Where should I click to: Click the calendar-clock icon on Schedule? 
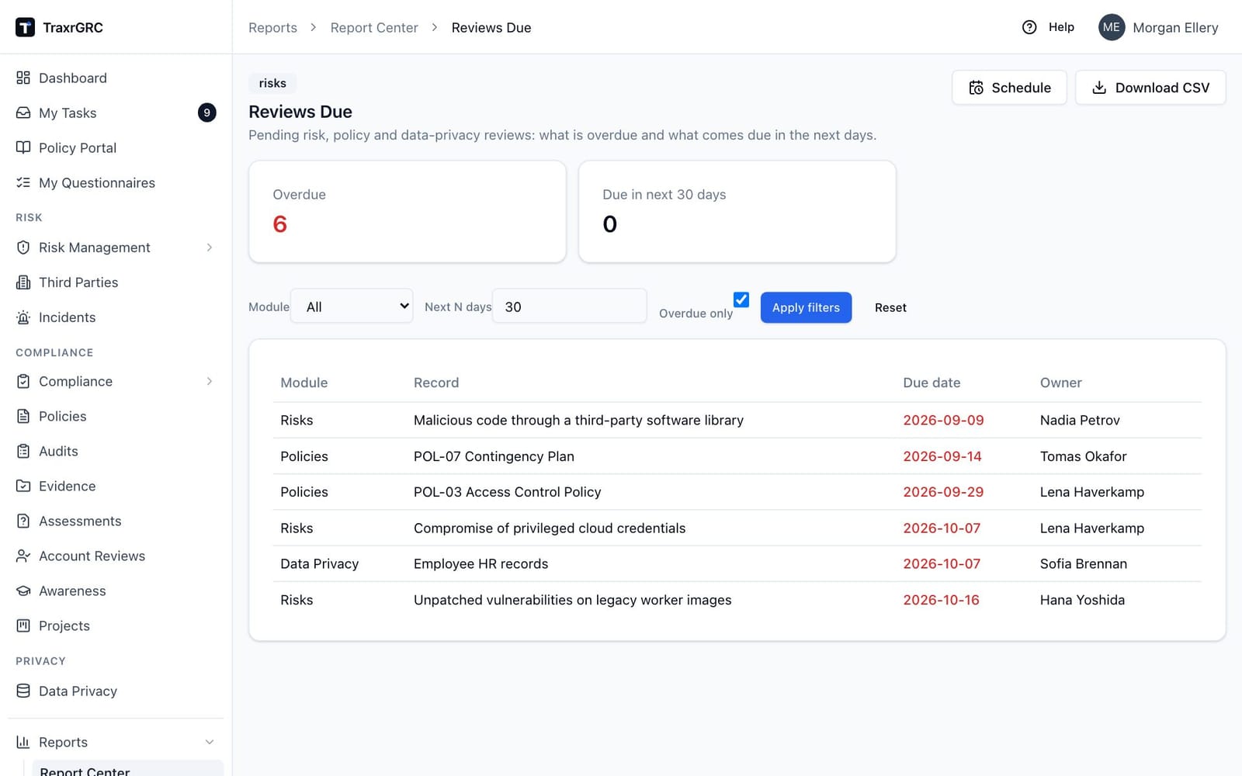[977, 88]
